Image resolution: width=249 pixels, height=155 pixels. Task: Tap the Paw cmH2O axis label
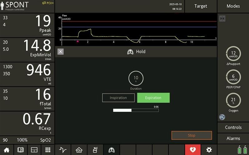pyautogui.click(x=66, y=17)
